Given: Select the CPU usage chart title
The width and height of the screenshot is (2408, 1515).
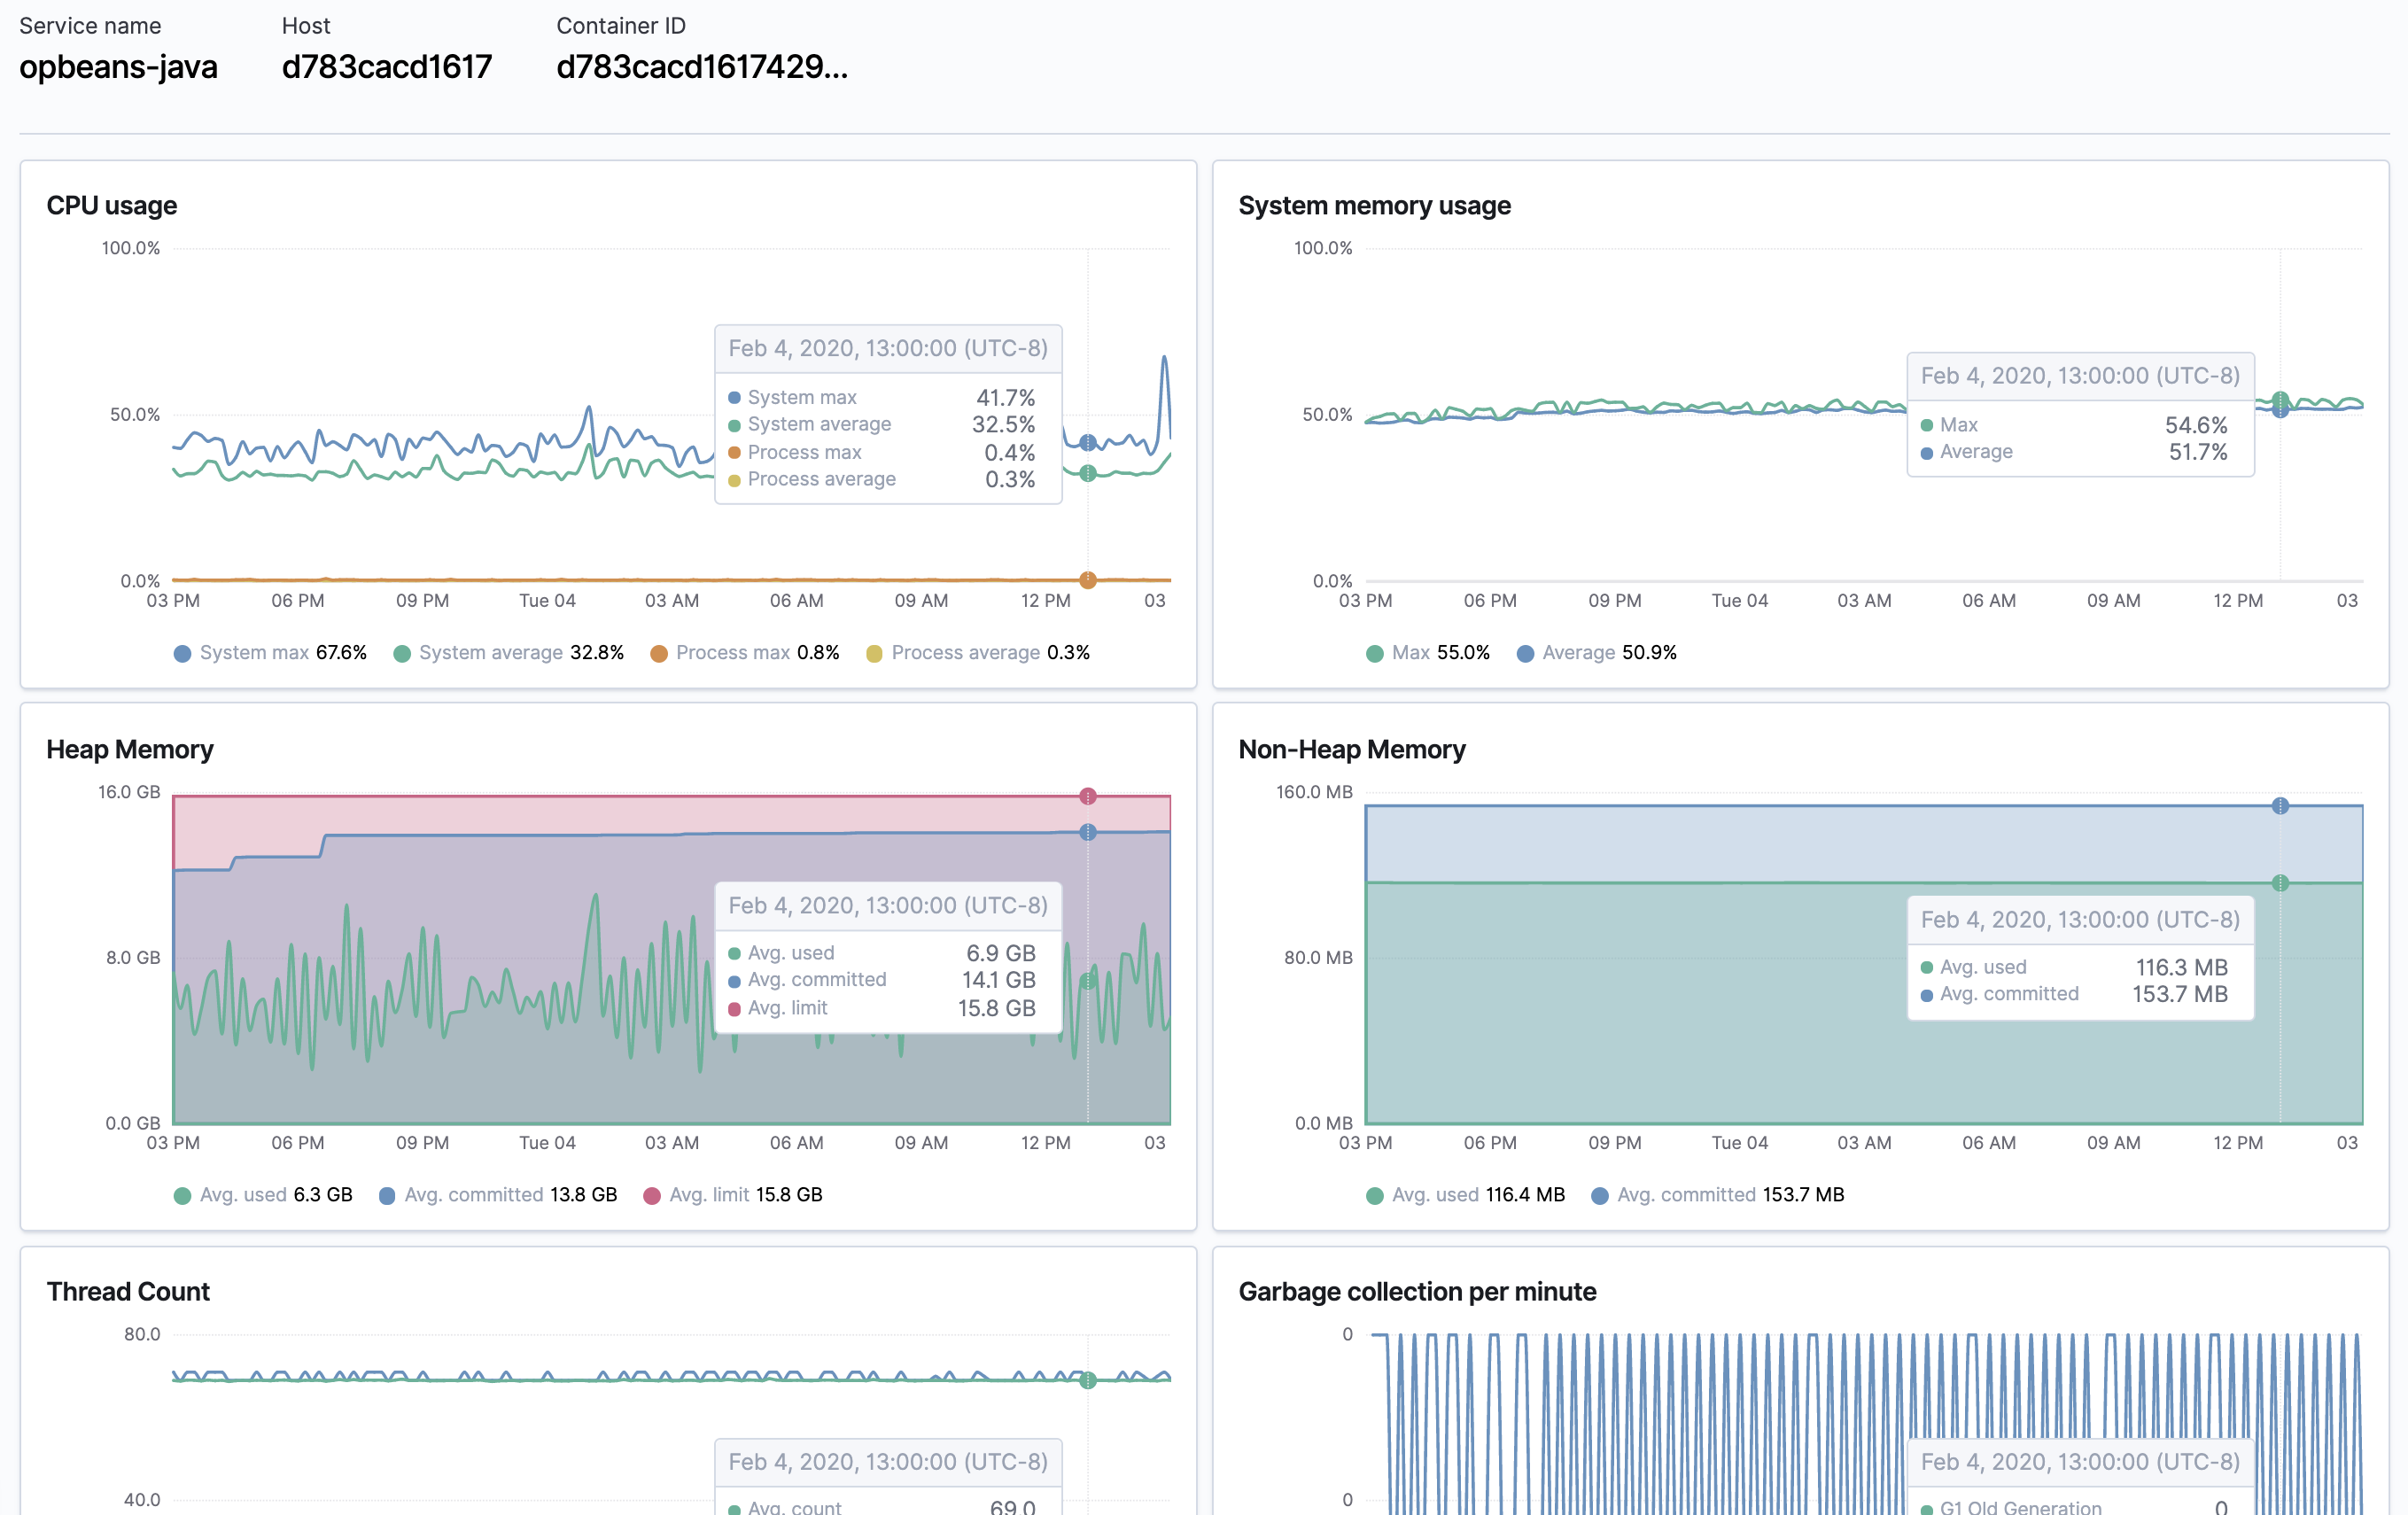Looking at the screenshot, I should (x=111, y=205).
